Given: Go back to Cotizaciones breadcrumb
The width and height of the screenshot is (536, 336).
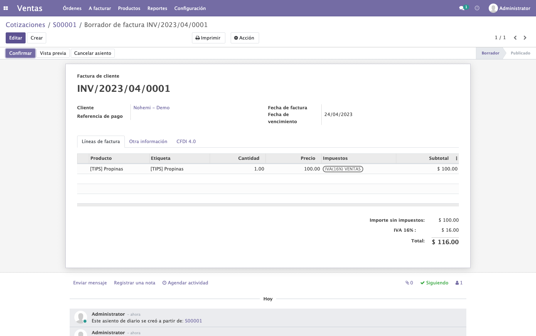Looking at the screenshot, I should point(26,25).
